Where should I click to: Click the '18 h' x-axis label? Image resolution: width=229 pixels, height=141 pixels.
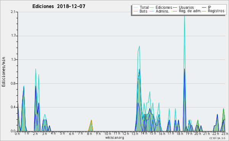tap(180, 133)
